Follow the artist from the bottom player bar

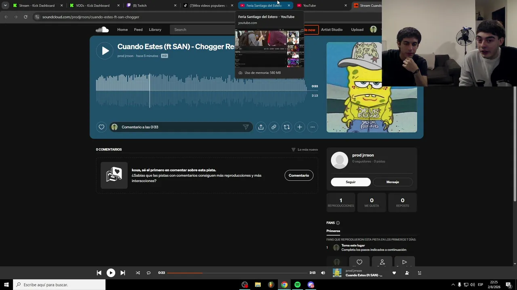[407, 273]
